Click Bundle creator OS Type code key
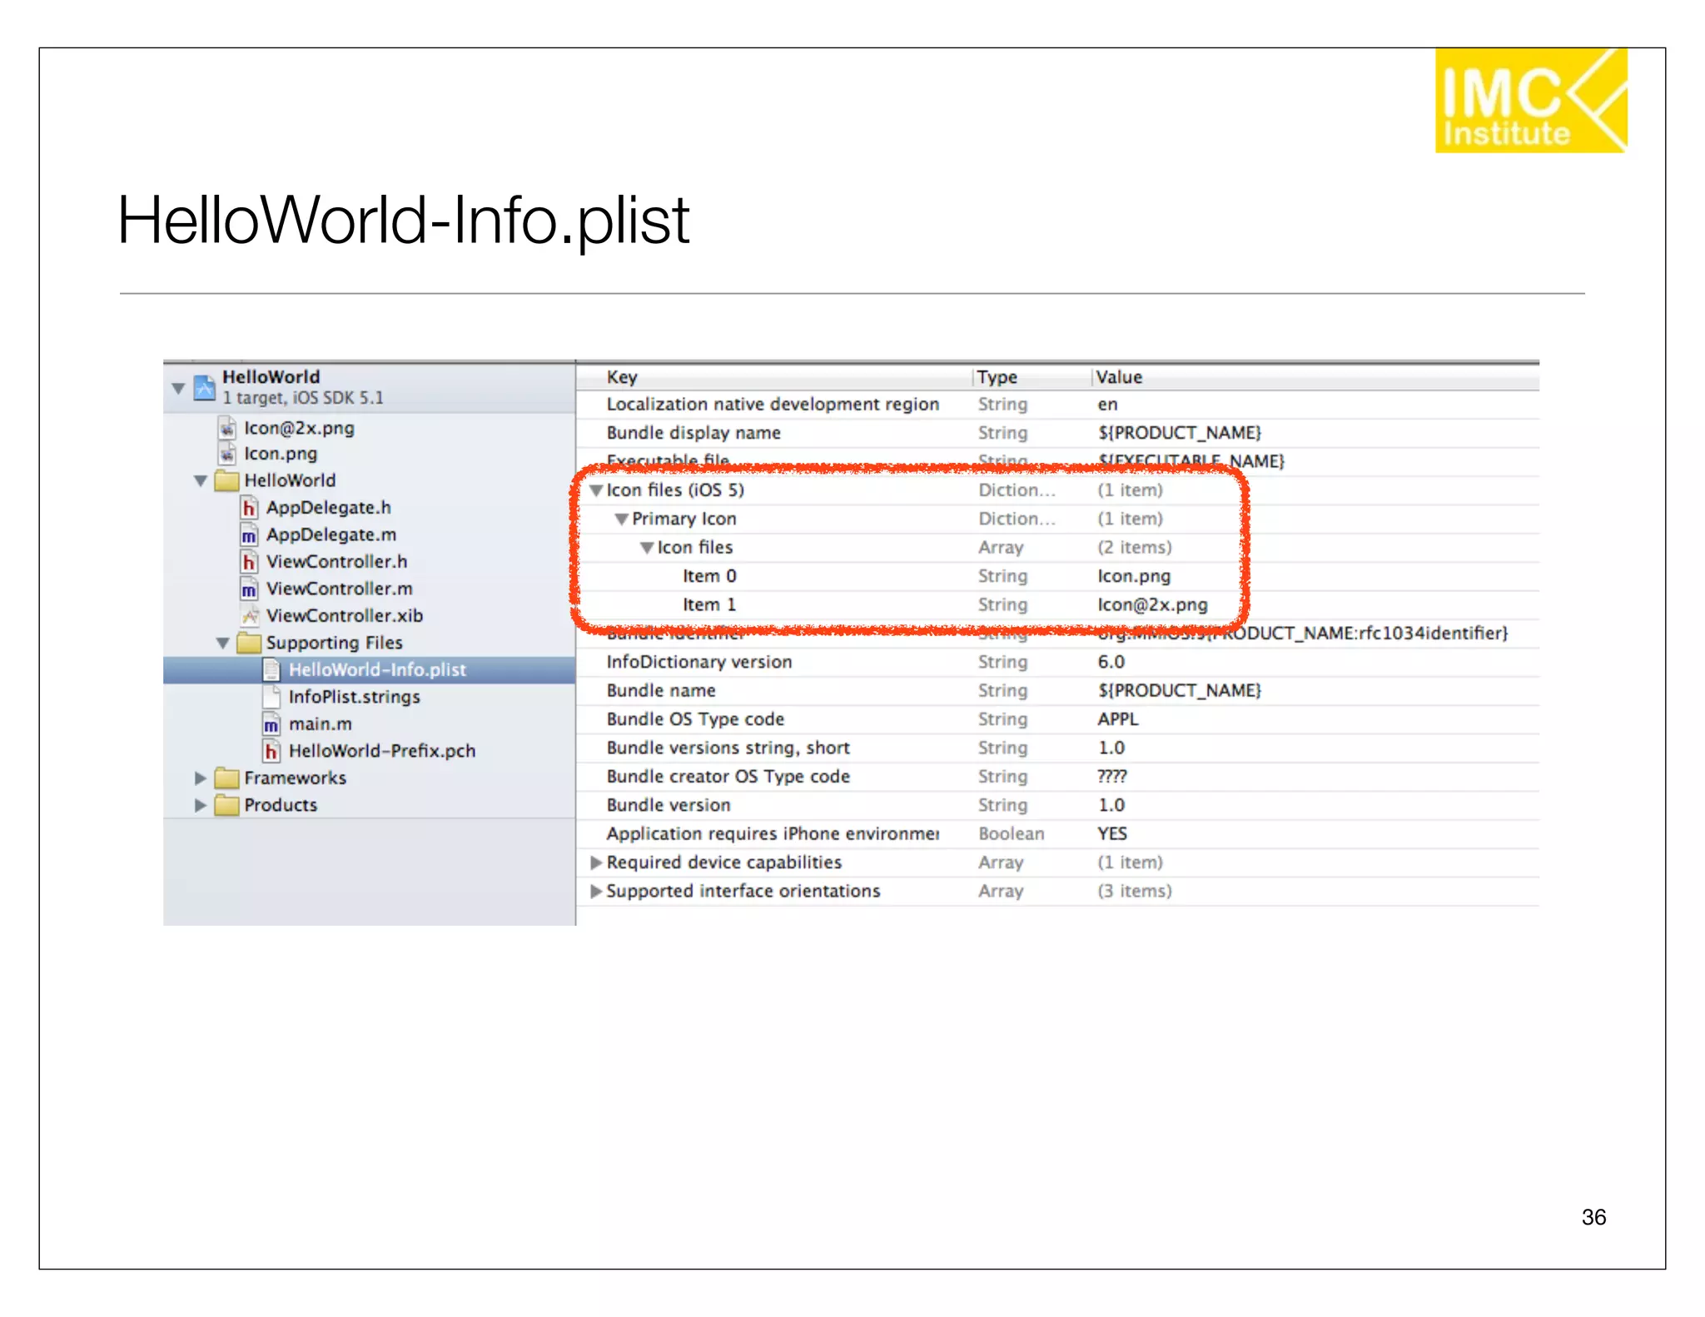This screenshot has height=1317, width=1705. (728, 777)
